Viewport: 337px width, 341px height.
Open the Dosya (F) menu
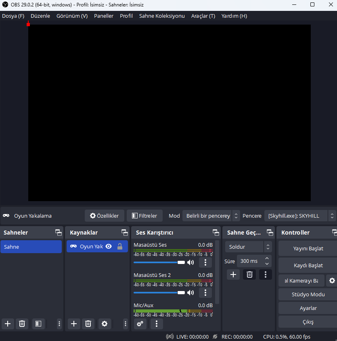[x=13, y=16]
